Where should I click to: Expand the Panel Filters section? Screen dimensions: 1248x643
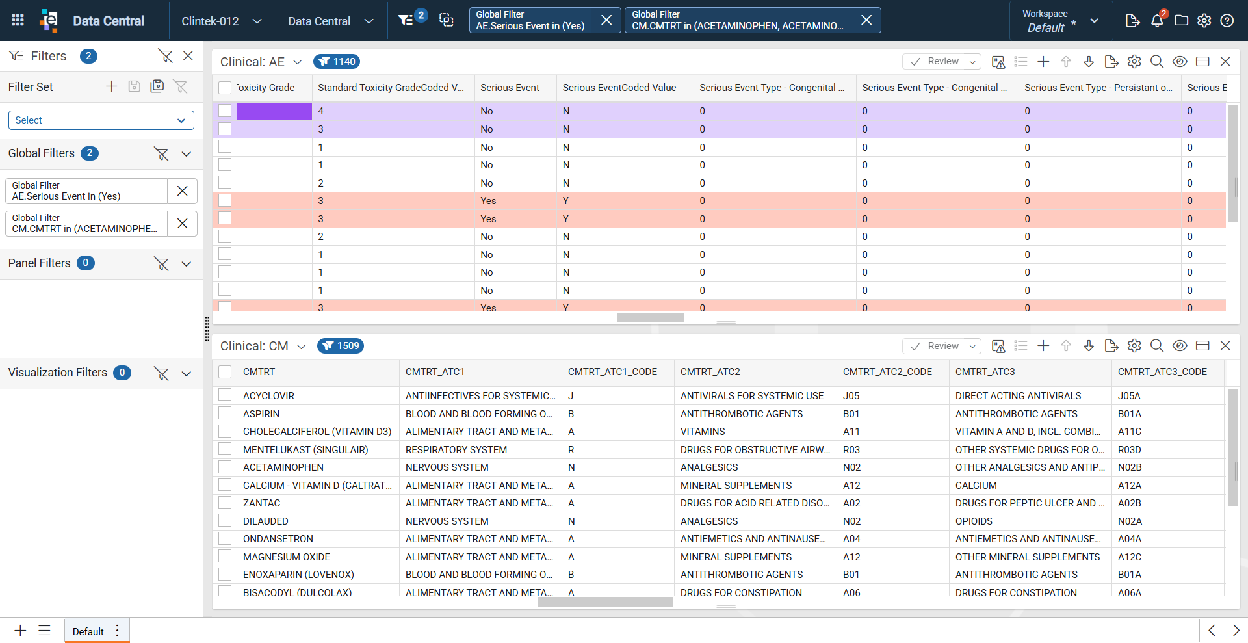pyautogui.click(x=187, y=264)
